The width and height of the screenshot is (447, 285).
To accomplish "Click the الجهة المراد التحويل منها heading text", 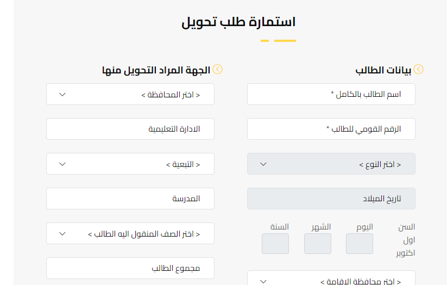I will coord(156,70).
